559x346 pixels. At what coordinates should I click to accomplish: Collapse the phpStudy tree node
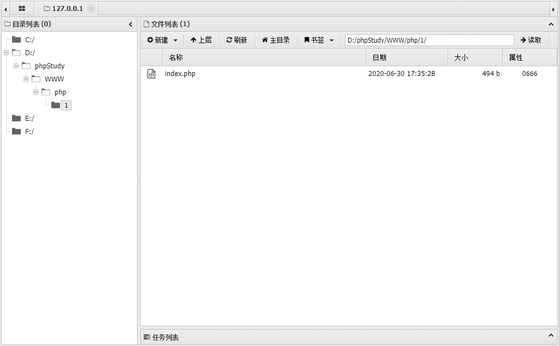coord(16,66)
